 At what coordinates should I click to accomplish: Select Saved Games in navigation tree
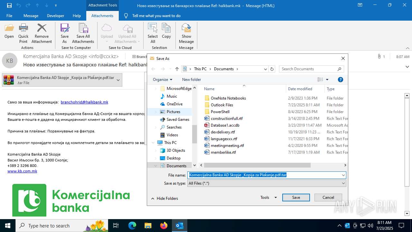(178, 120)
